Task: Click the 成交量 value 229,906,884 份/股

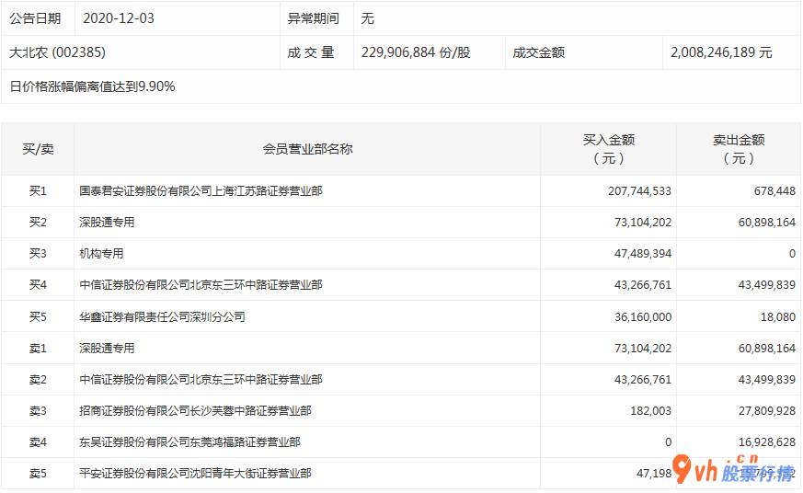Action: pyautogui.click(x=416, y=52)
